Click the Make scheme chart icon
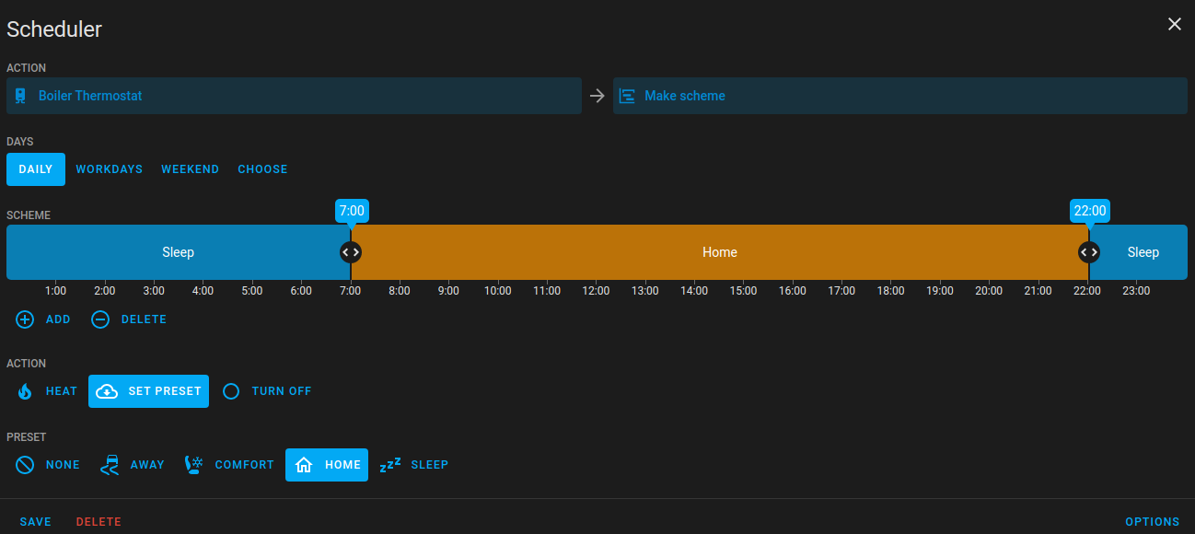The image size is (1195, 534). pyautogui.click(x=627, y=96)
